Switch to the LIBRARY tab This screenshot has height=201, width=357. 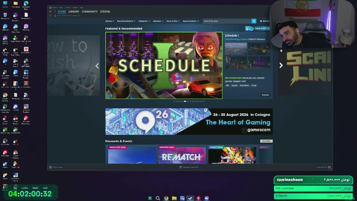pyautogui.click(x=74, y=12)
